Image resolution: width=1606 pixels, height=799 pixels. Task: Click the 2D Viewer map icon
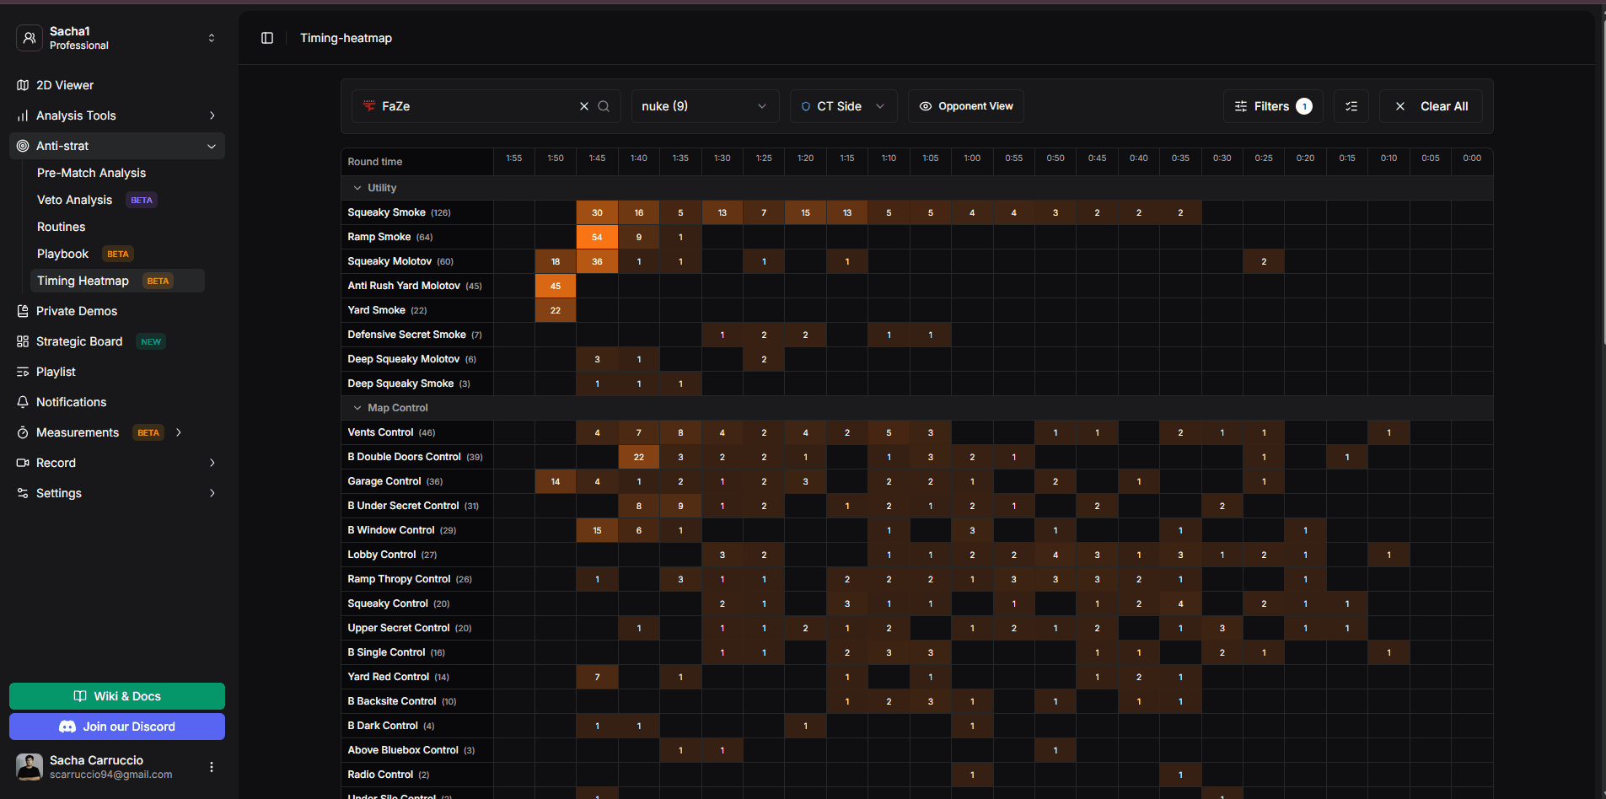[x=22, y=85]
